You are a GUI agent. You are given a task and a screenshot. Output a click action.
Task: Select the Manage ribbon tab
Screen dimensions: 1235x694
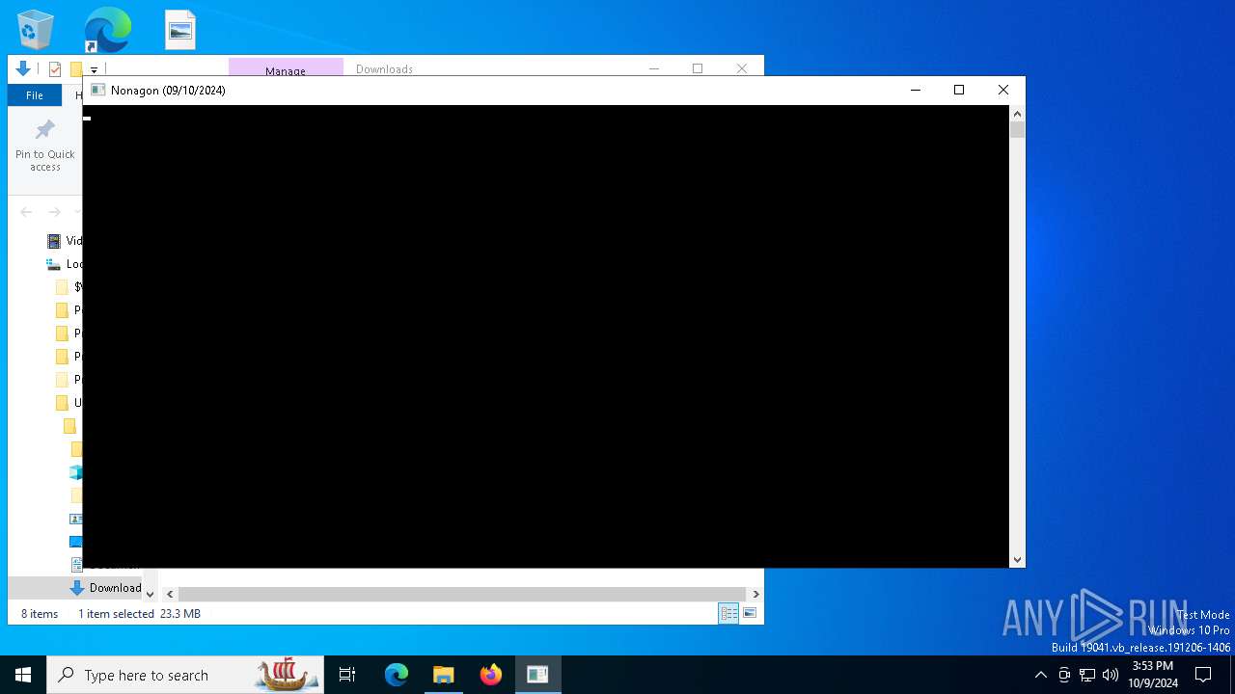coord(286,68)
